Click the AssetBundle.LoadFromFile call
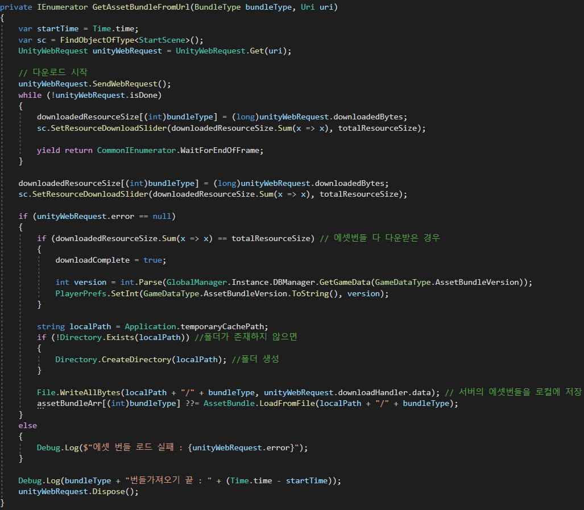 259,404
